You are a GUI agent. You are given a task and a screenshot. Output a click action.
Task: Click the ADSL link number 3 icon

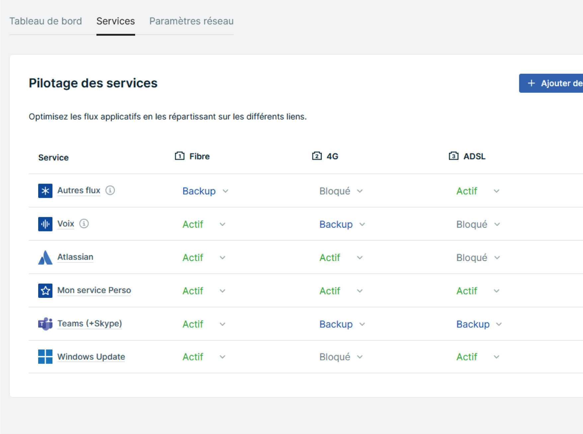[454, 156]
